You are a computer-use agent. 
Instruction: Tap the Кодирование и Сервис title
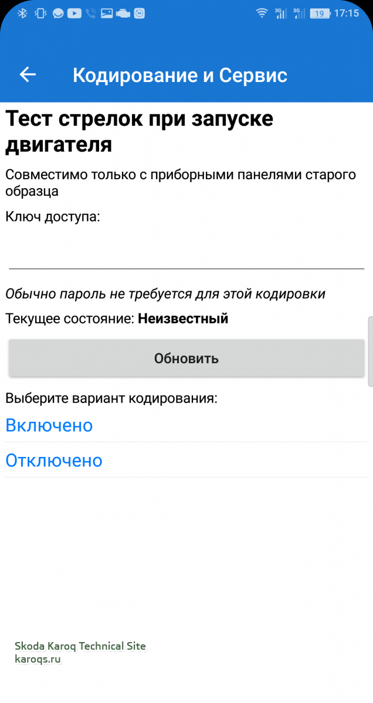pos(180,75)
